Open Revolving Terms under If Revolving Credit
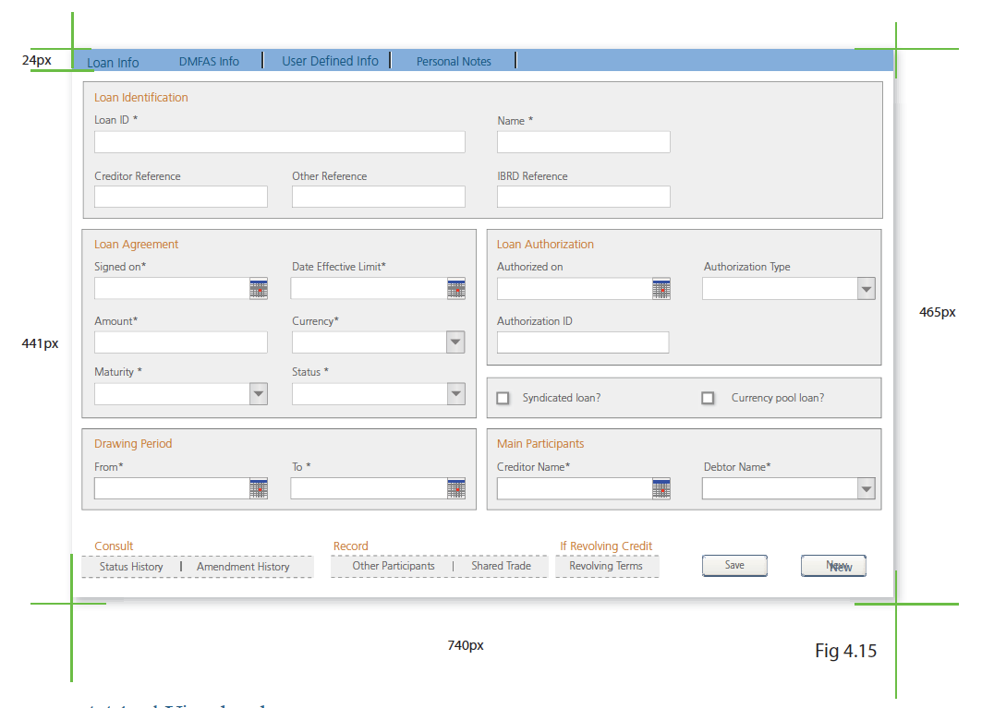982x708 pixels. 606,566
